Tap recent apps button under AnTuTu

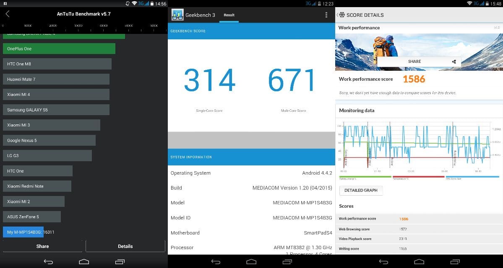[120, 262]
